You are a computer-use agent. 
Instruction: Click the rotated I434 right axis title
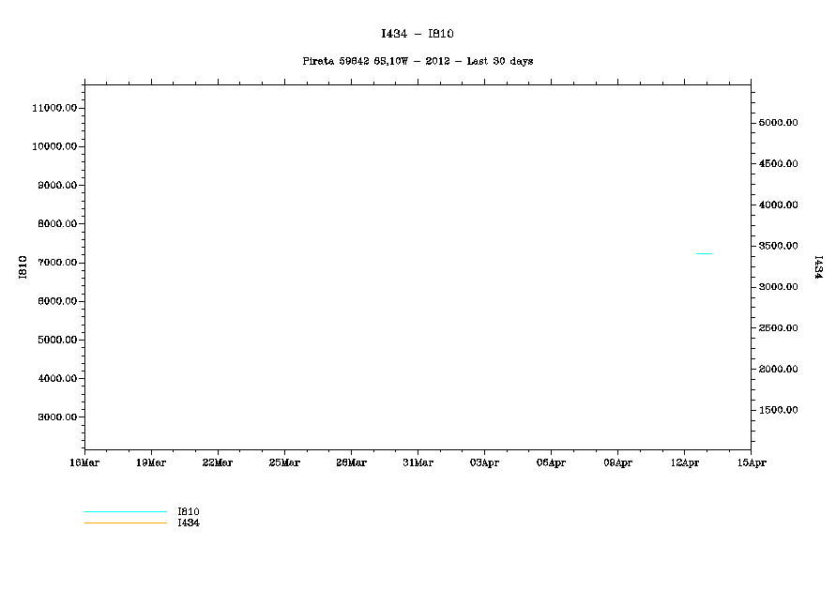(x=817, y=267)
